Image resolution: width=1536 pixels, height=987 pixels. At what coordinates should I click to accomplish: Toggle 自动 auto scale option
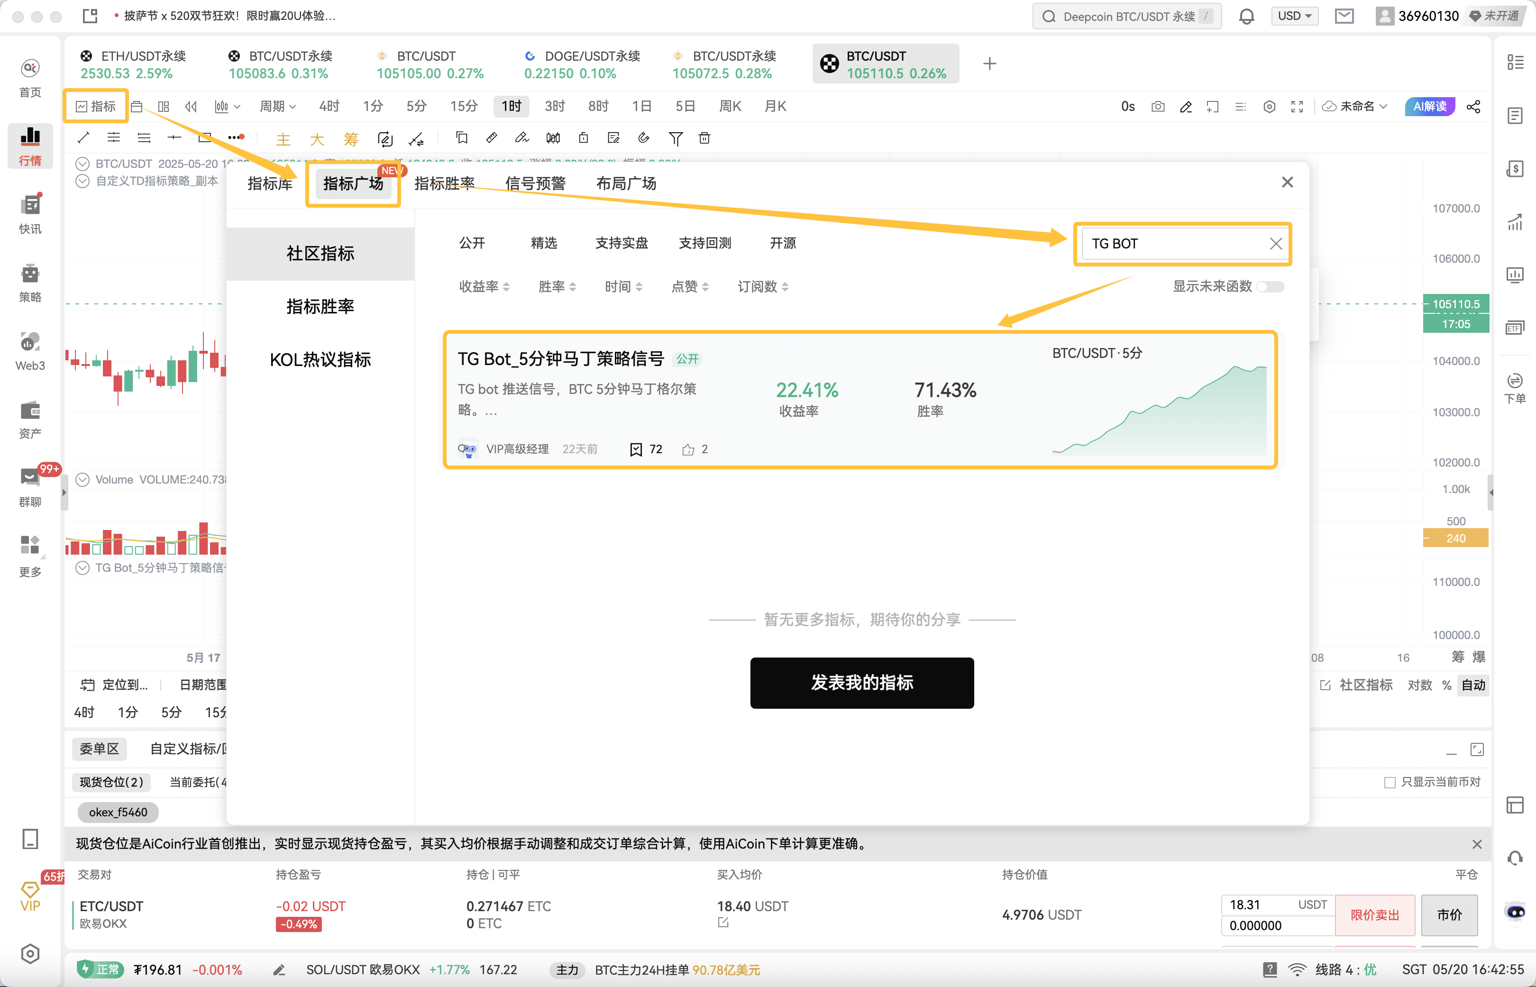point(1473,685)
